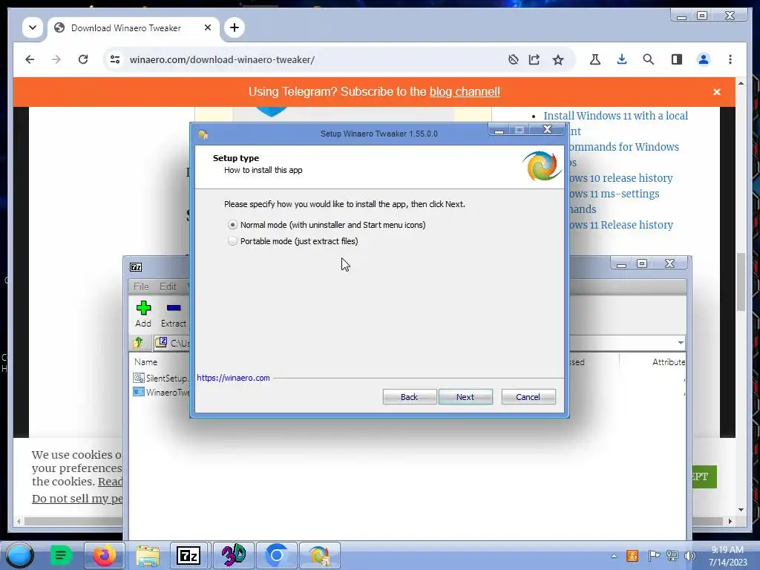This screenshot has width=760, height=570.
Task: Switch to Chromium browser on taskbar
Action: (276, 555)
